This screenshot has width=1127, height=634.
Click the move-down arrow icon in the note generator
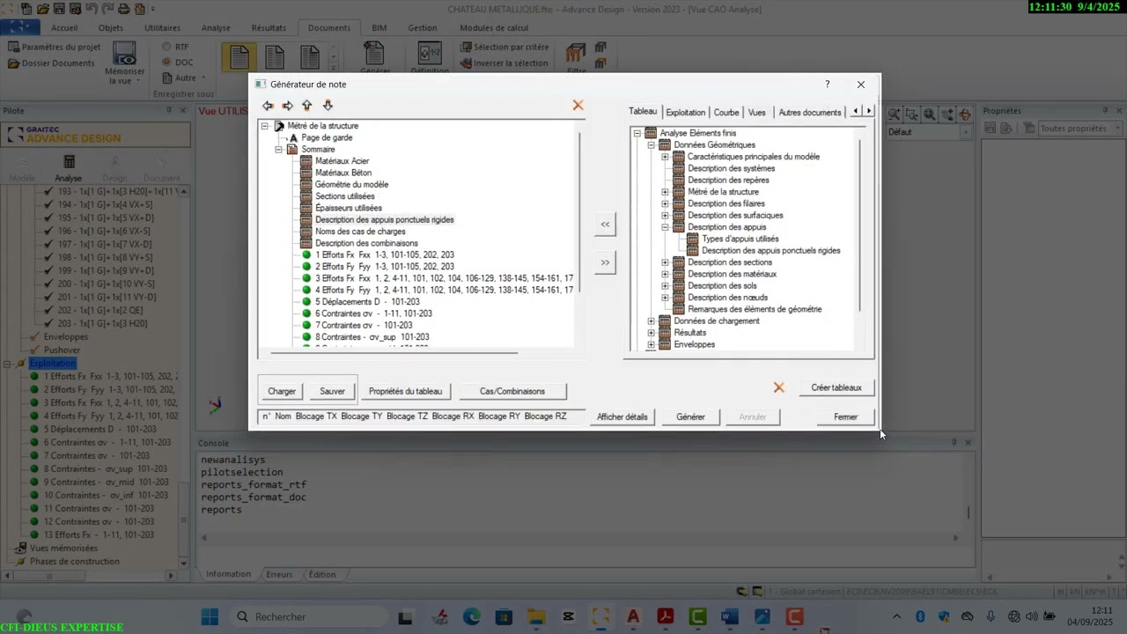click(x=328, y=106)
